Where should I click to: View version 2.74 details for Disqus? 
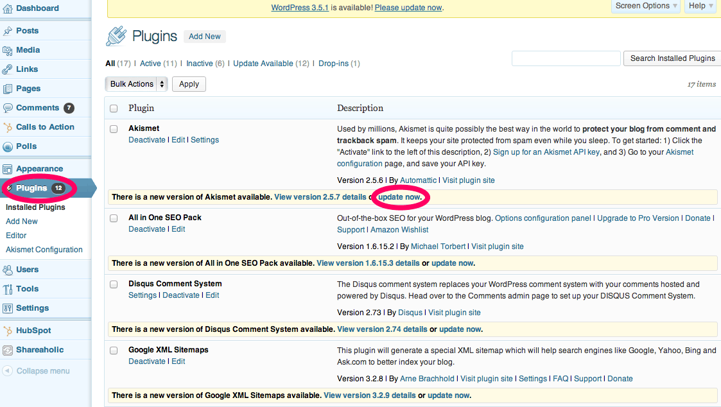coord(382,330)
